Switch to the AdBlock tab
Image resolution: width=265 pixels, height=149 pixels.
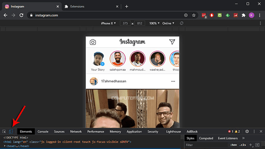pyautogui.click(x=192, y=132)
